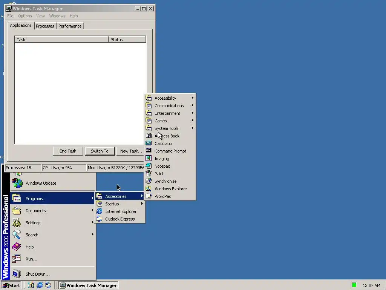Switch to the Processes tab
Viewport: 386px width, 290px height.
point(45,26)
